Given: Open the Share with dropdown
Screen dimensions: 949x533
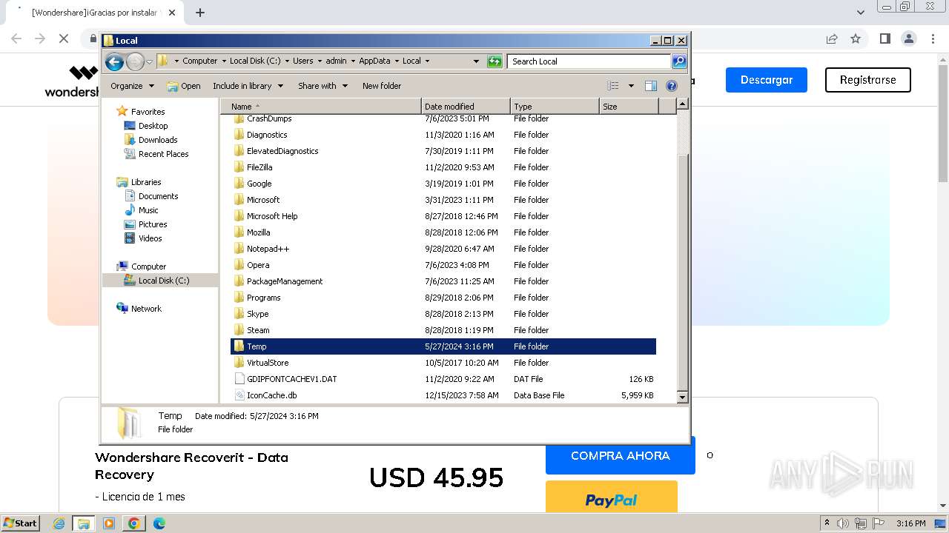Looking at the screenshot, I should pyautogui.click(x=323, y=86).
